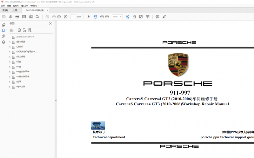Take a snapshot with the camera tool
Viewport: 254px width, 158px height.
30,17
